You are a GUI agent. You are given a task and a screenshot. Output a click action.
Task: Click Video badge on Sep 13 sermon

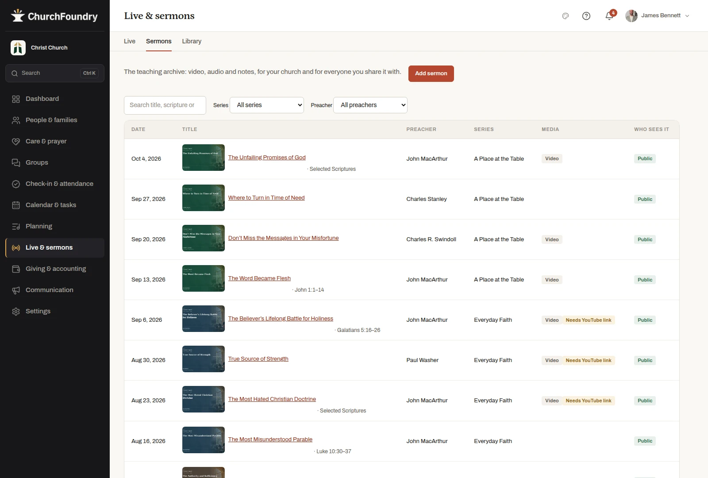[x=552, y=280]
